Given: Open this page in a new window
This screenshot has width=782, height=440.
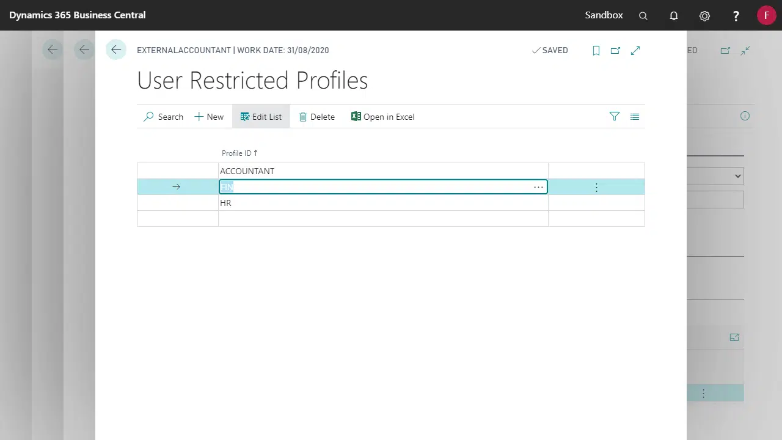Looking at the screenshot, I should [615, 51].
